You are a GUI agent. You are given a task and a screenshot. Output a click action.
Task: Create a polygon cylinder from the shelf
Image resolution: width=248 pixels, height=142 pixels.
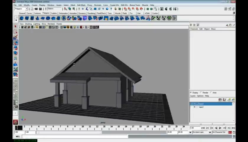point(32,18)
